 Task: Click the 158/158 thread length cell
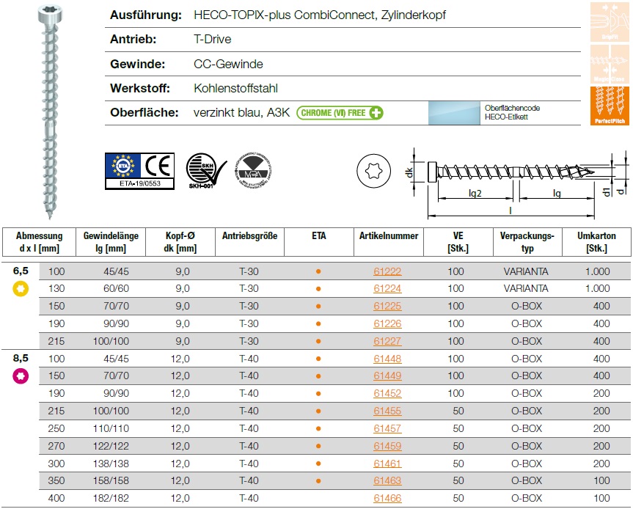(x=111, y=480)
